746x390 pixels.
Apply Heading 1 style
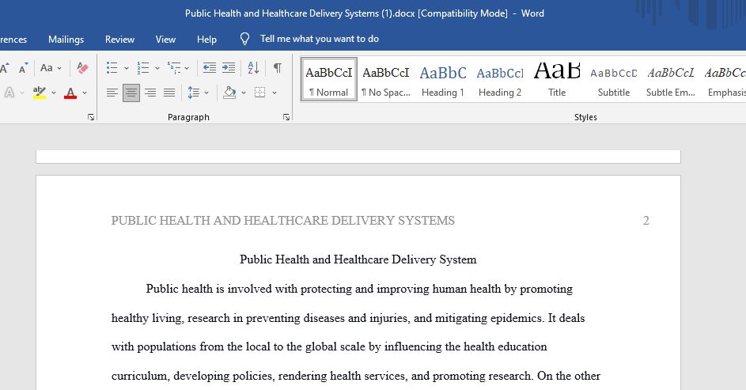pyautogui.click(x=443, y=79)
